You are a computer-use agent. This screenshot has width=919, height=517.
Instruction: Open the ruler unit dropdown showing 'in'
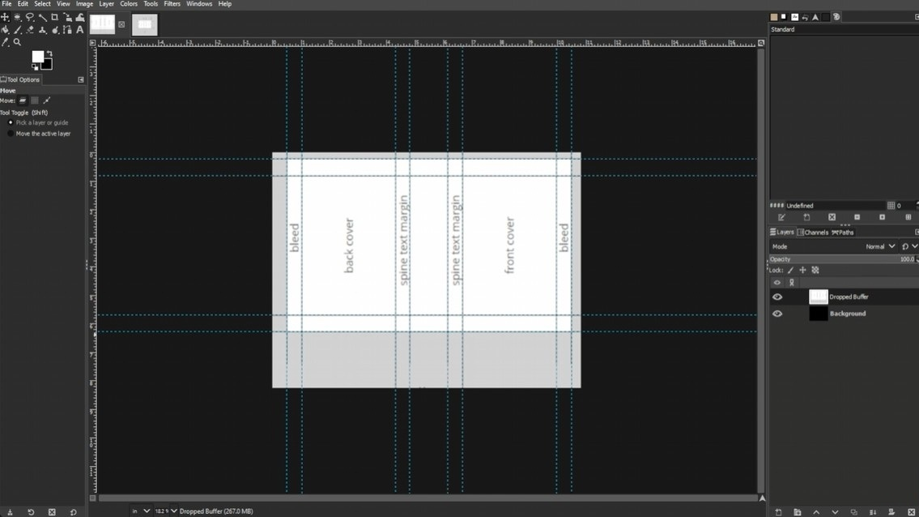coord(141,511)
